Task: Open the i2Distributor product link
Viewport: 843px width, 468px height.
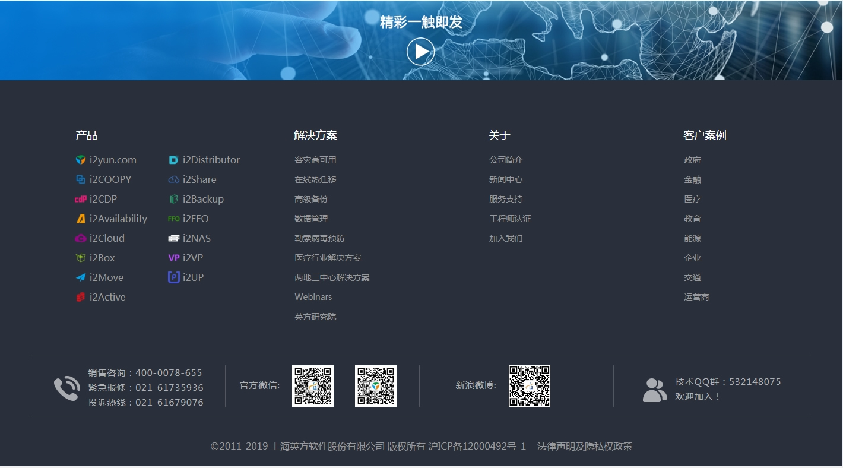Action: (211, 160)
